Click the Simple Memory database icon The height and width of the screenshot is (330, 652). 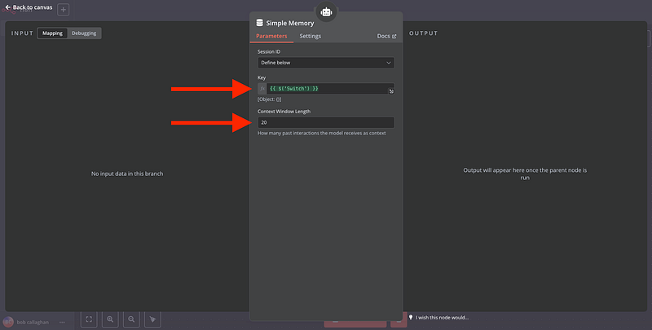coord(260,23)
